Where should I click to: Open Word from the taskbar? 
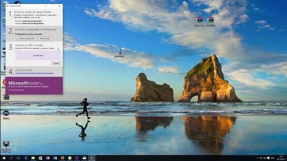55,158
